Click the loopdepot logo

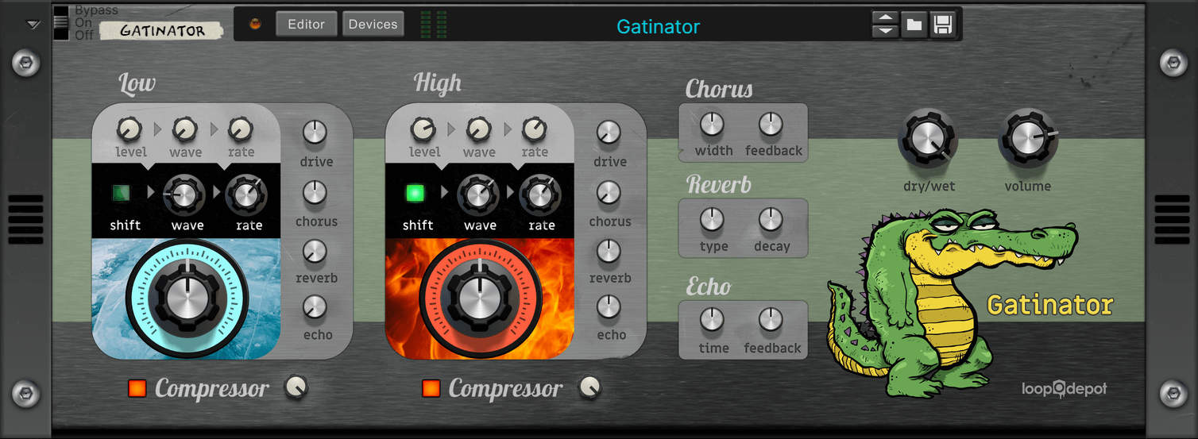click(x=1064, y=388)
